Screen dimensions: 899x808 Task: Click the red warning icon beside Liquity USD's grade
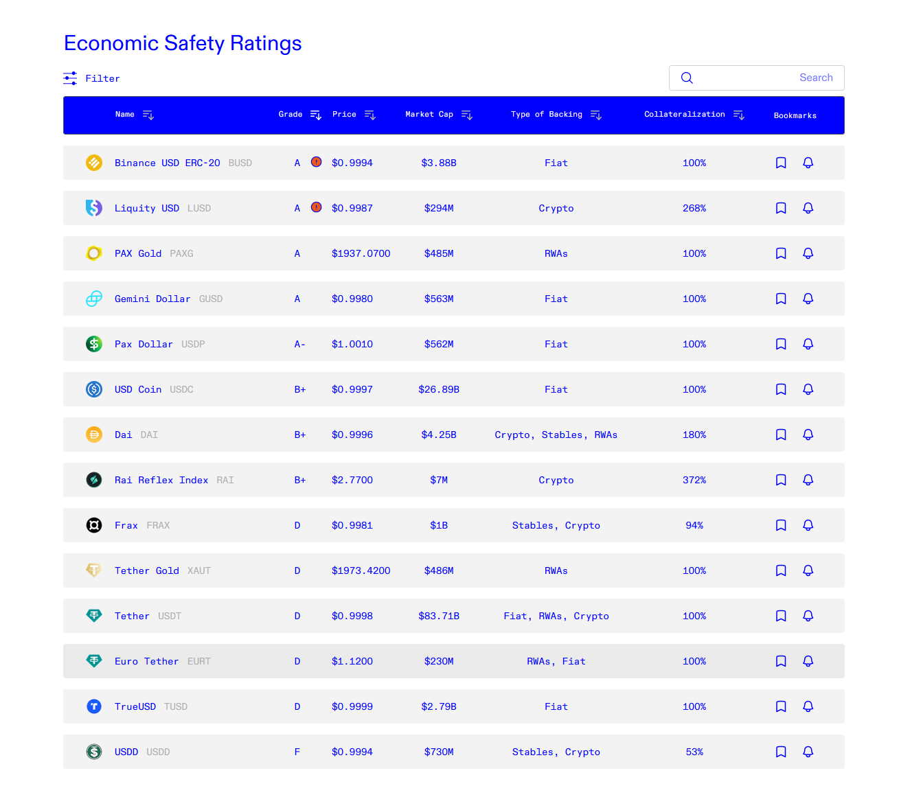316,207
